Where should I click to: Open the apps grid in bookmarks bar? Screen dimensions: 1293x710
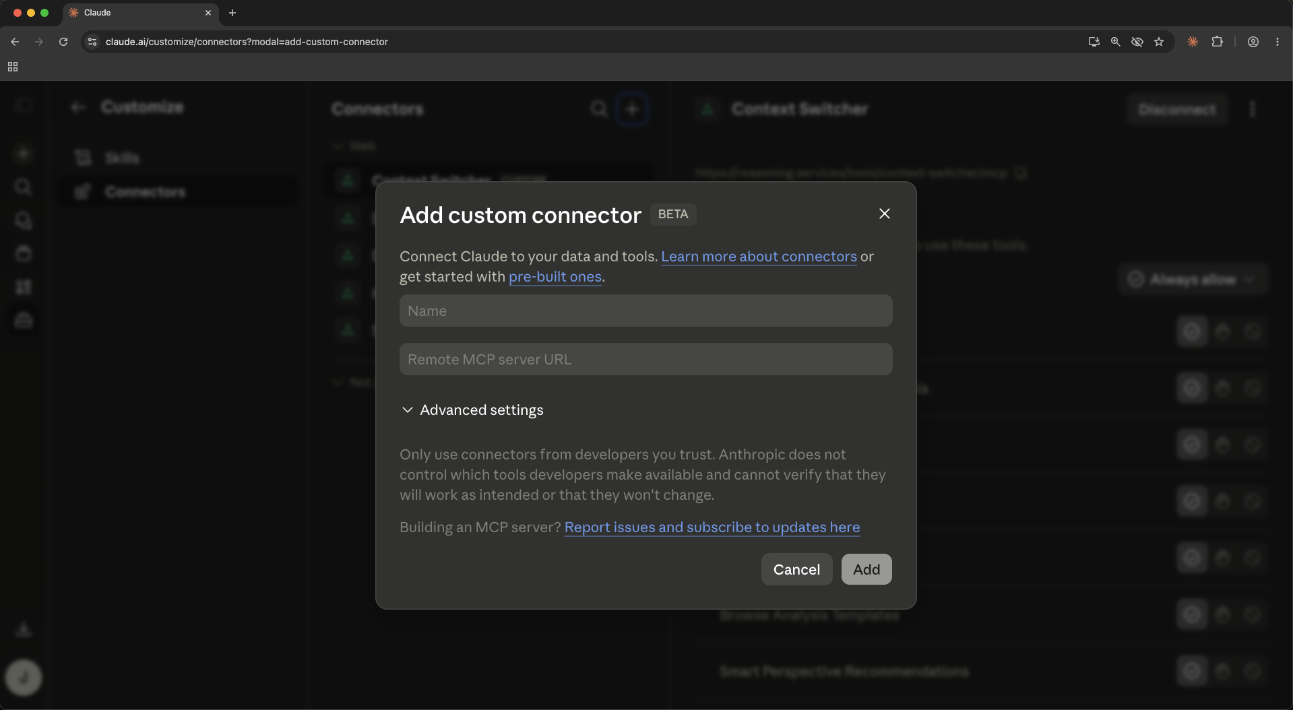coord(13,67)
